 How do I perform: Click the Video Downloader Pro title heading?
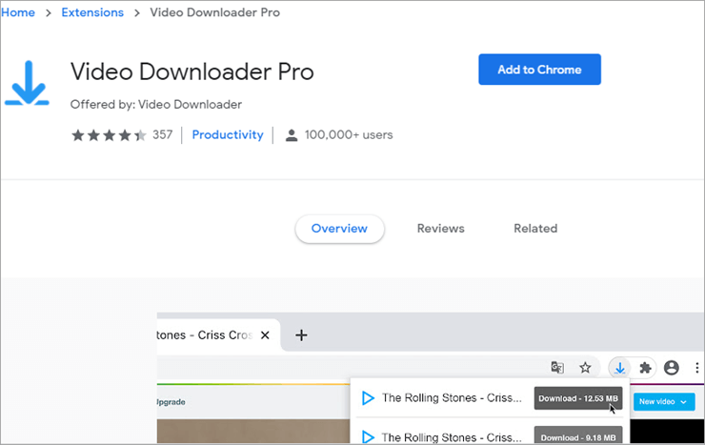192,71
